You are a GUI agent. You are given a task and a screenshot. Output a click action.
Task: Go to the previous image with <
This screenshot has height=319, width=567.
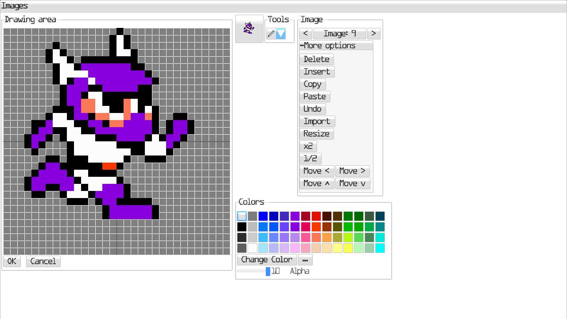[305, 34]
